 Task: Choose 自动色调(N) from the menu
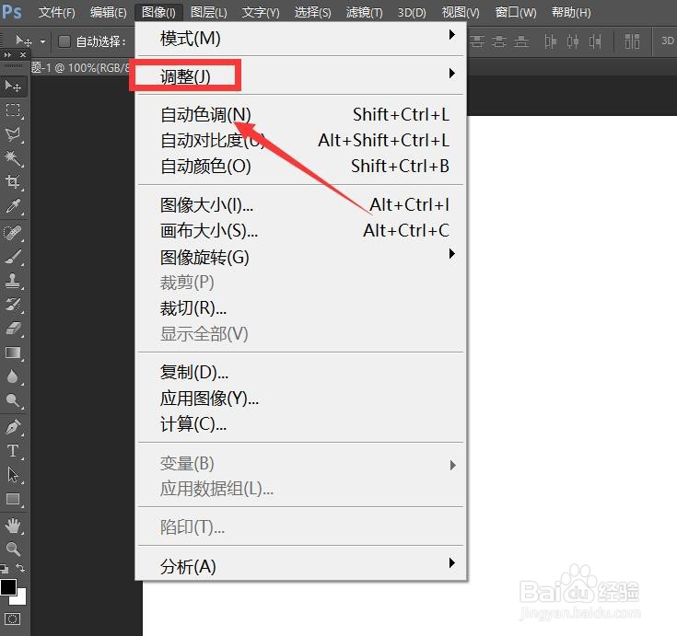tap(300, 114)
